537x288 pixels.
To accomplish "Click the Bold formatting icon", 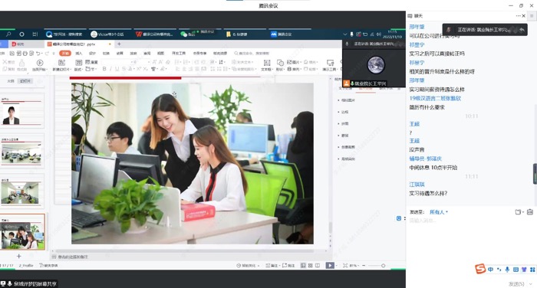I will (104, 69).
